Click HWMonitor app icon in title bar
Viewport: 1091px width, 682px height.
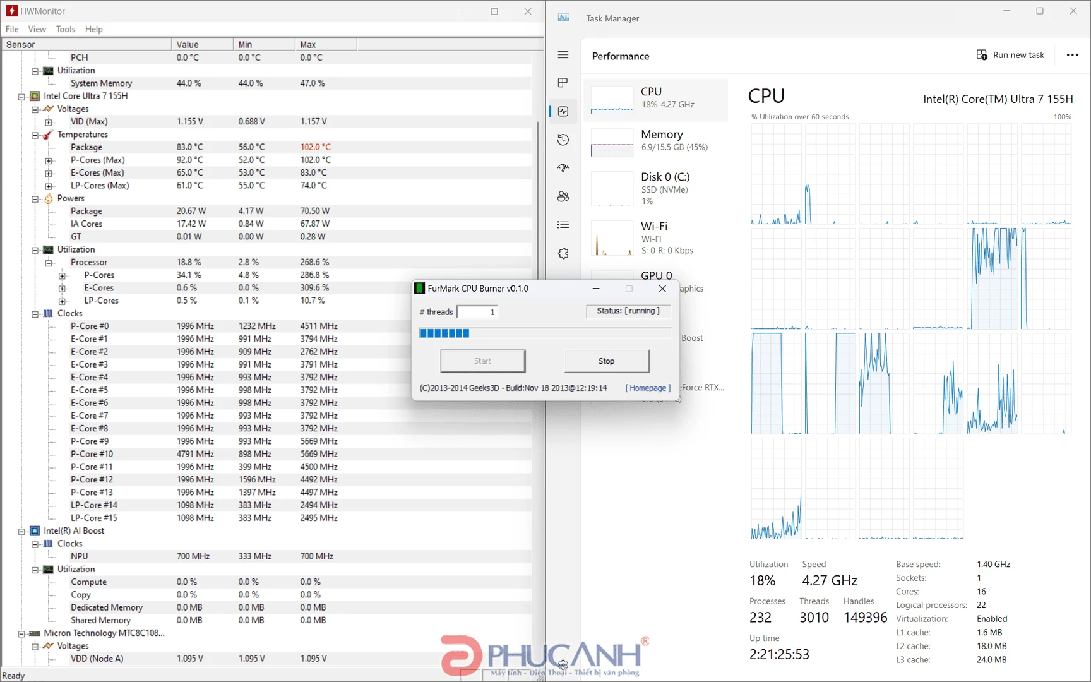(11, 11)
